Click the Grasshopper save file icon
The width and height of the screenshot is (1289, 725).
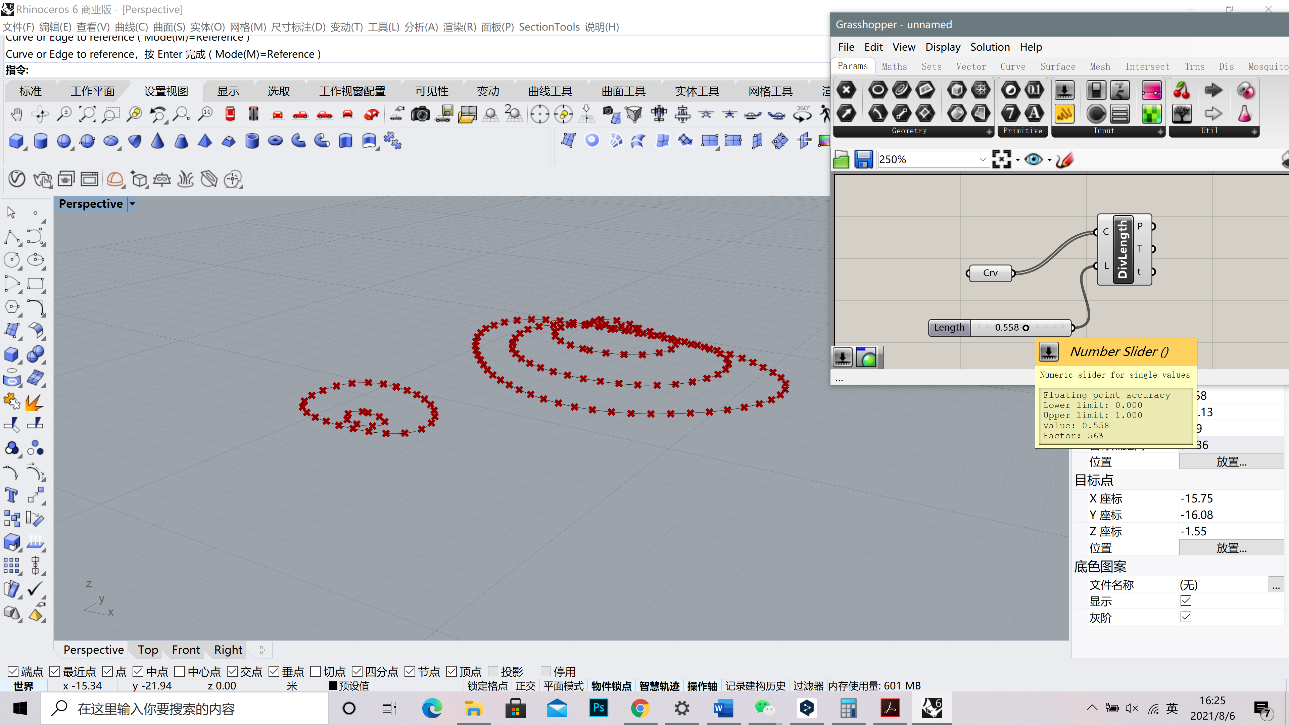pyautogui.click(x=864, y=160)
